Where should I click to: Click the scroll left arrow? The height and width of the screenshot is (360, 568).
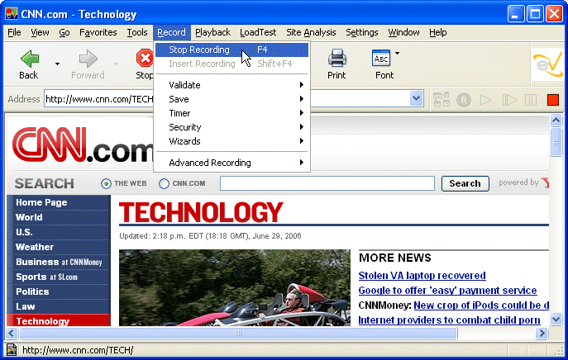[x=12, y=334]
